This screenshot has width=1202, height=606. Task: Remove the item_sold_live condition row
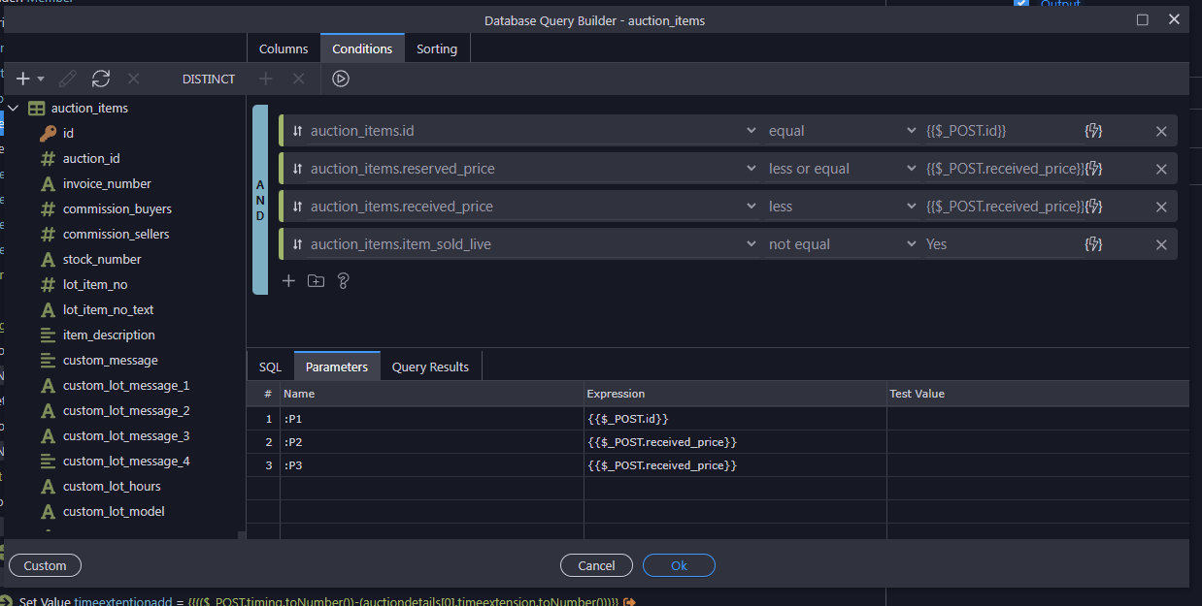[x=1161, y=244]
